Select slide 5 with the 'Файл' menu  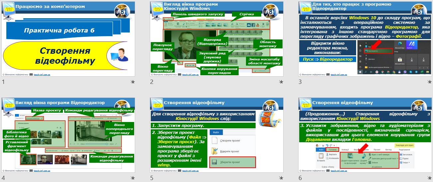click(x=217, y=135)
